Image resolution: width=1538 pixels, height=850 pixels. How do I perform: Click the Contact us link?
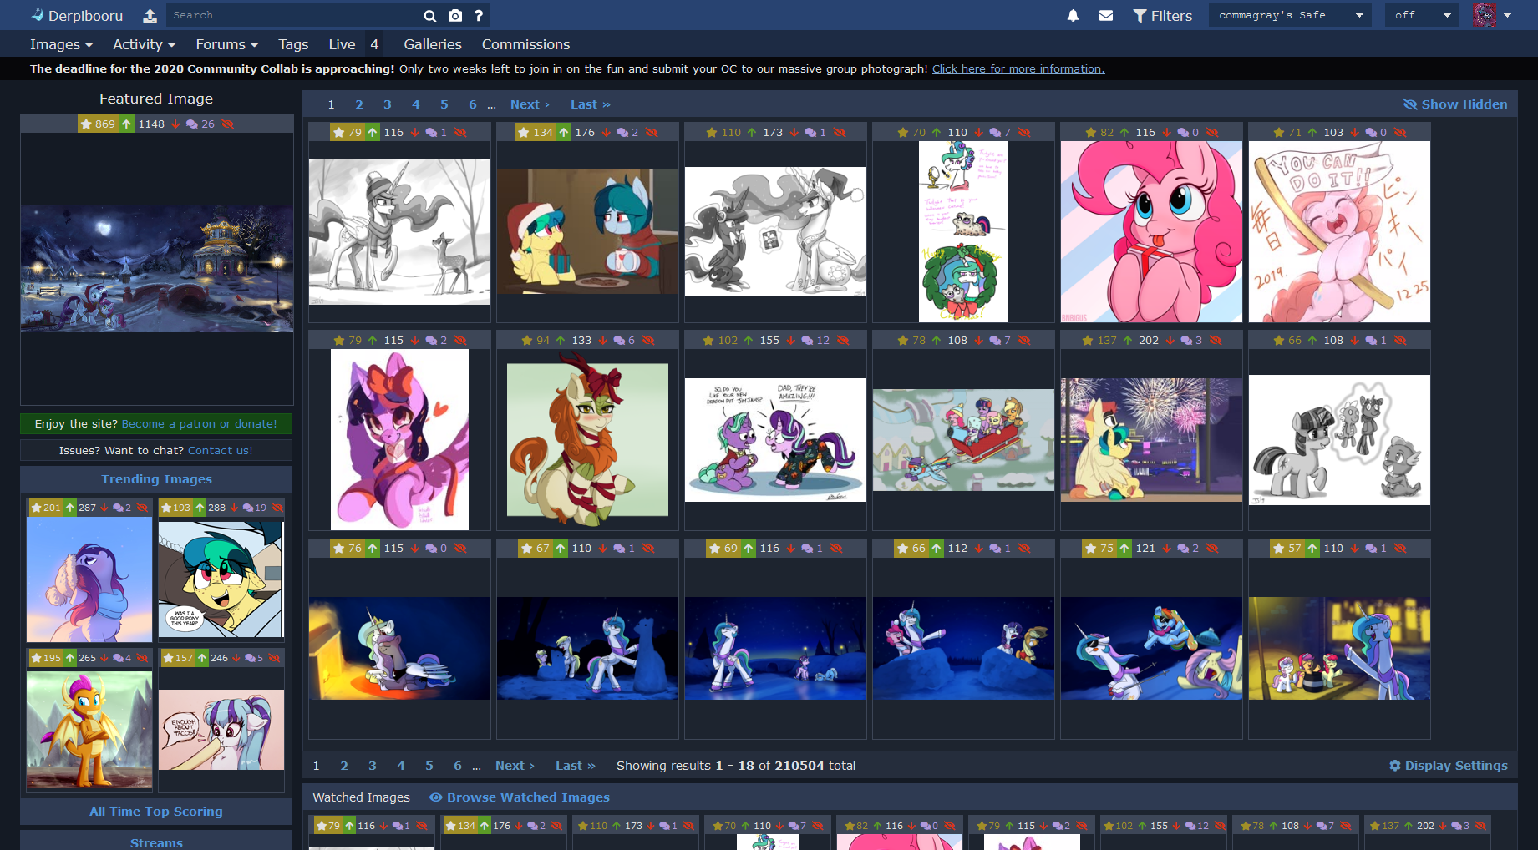(x=220, y=450)
